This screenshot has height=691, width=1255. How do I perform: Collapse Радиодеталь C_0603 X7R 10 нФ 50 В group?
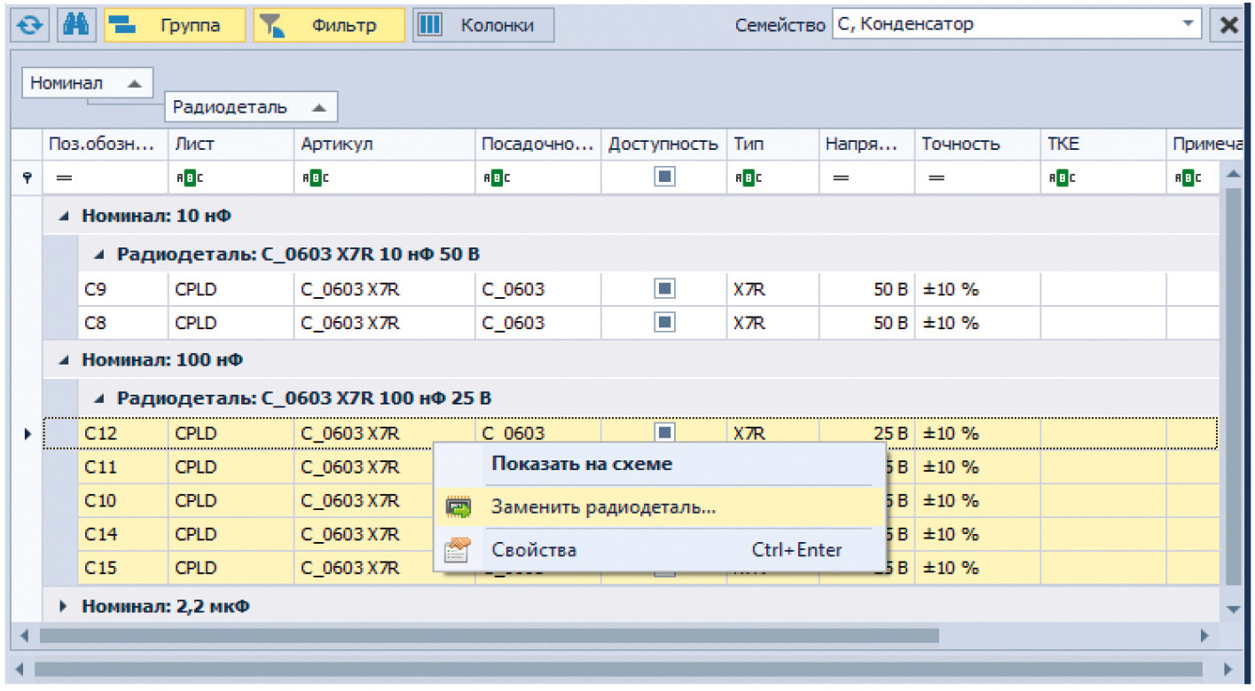point(99,255)
